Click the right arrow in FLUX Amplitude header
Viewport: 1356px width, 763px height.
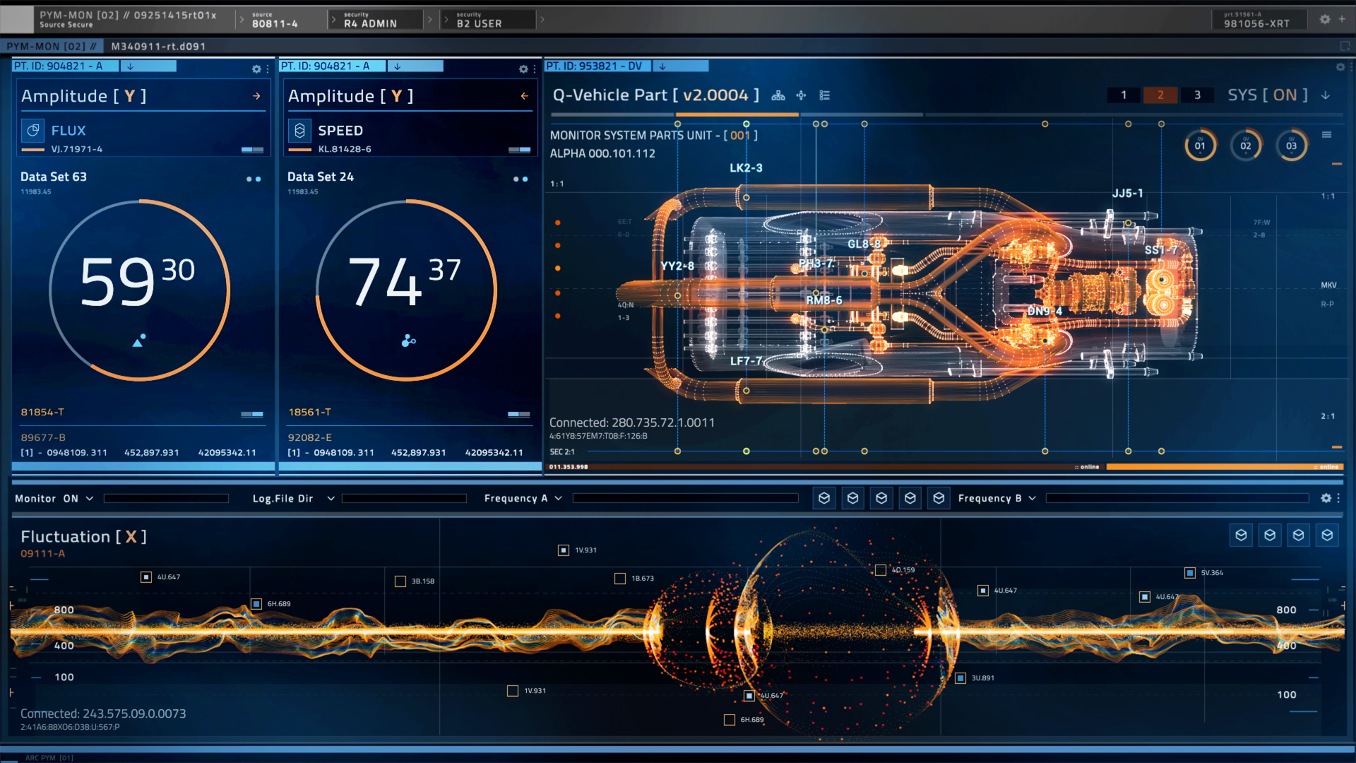(x=256, y=96)
